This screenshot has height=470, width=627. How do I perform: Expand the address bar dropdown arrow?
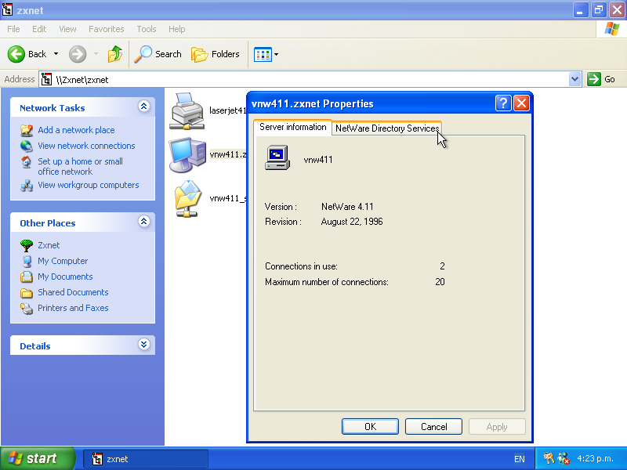pos(574,79)
